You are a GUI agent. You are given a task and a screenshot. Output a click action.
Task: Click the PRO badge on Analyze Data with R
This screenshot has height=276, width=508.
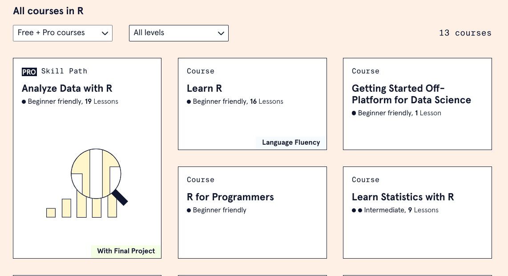(29, 72)
